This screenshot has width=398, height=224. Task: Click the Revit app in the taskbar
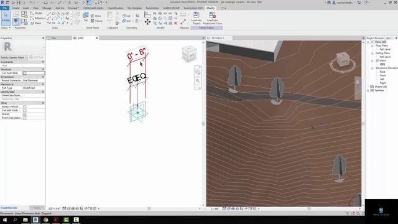(35, 220)
